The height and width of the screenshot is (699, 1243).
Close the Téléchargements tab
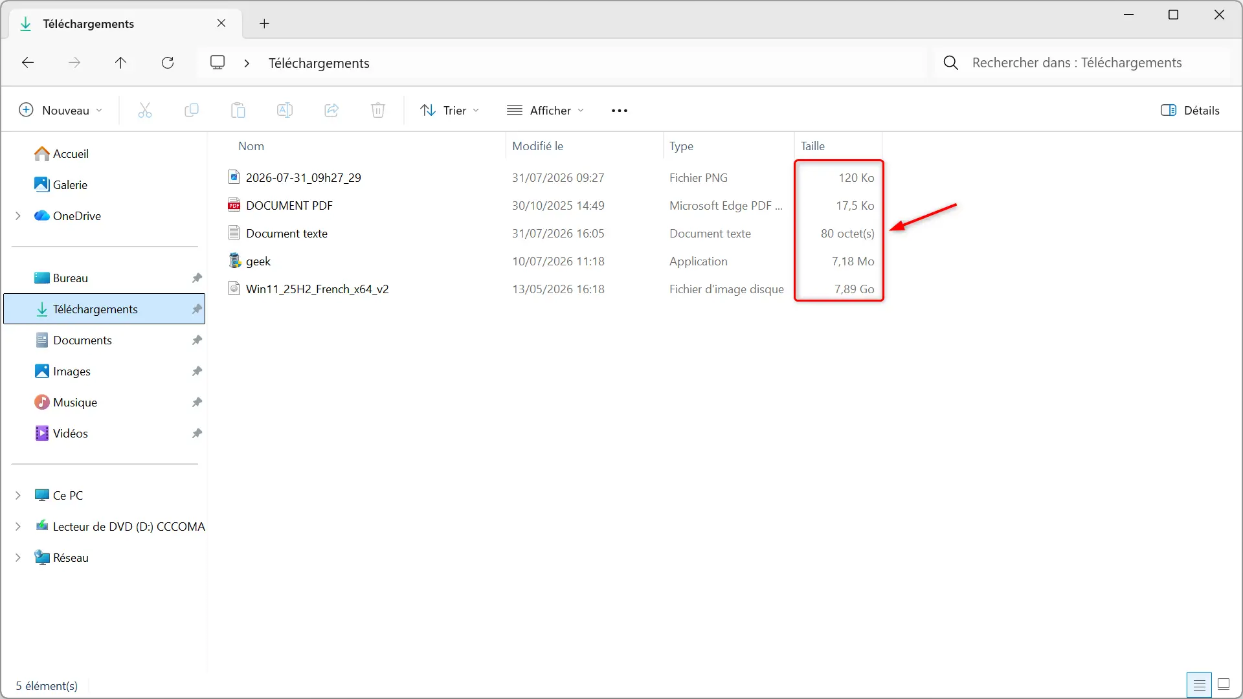point(221,23)
